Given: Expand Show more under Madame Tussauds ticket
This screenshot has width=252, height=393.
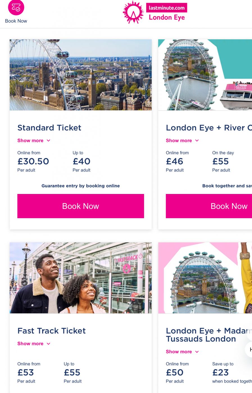Looking at the screenshot, I should [x=179, y=352].
